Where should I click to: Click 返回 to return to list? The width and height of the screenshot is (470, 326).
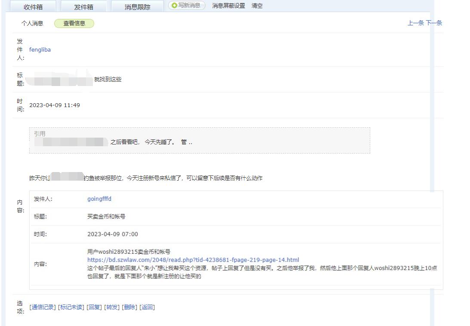coord(147,307)
